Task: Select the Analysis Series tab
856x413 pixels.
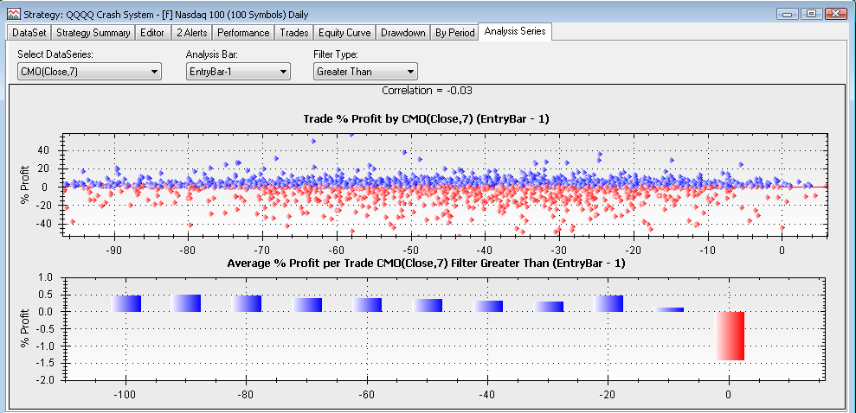Action: [516, 32]
